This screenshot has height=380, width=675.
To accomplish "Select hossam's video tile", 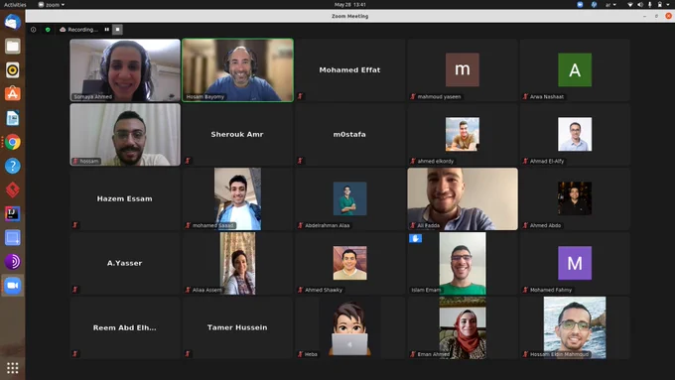I will tap(125, 134).
